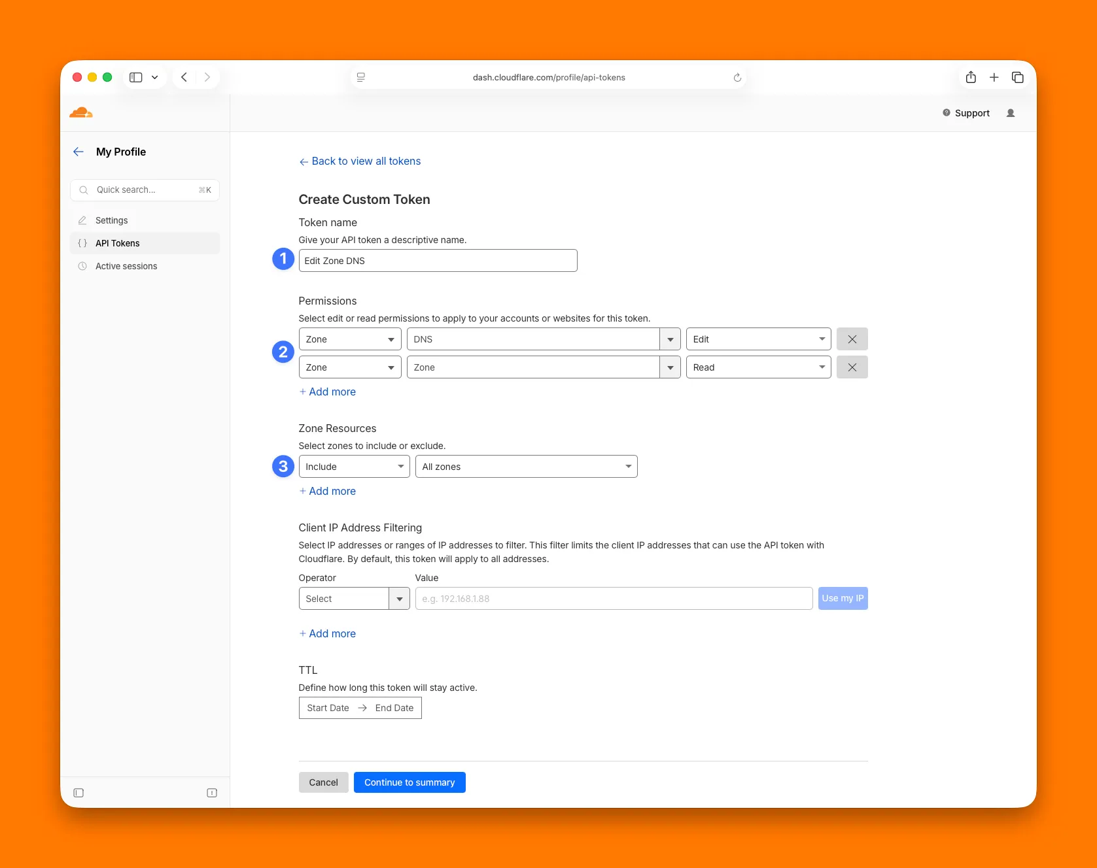
Task: Click Back to view all tokens
Action: point(359,161)
